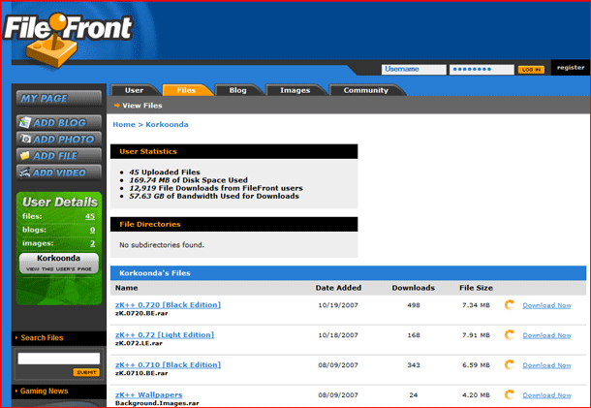Click the ADD PHOTO button label
The image size is (591, 408).
coord(64,140)
